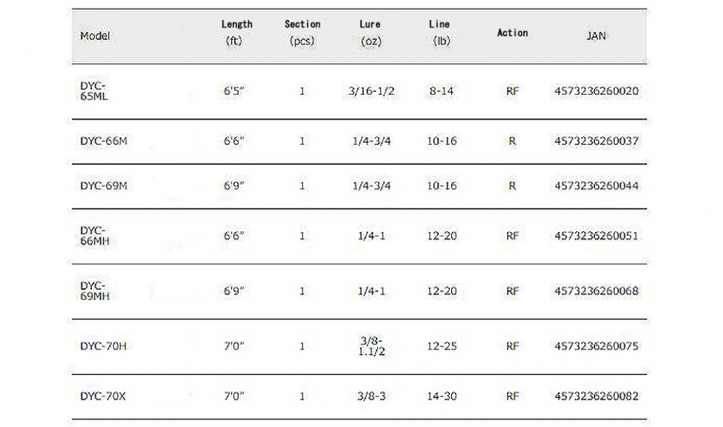Click the 3/8-1.1/2 lure weight cell

click(371, 346)
